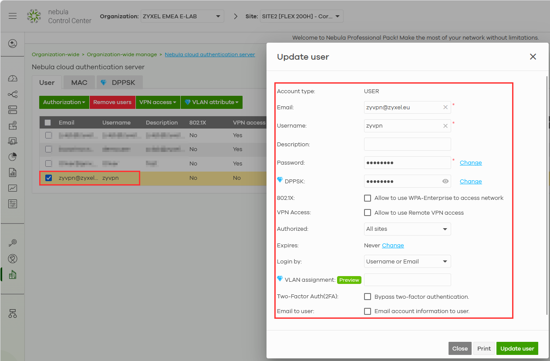This screenshot has height=361, width=550.
Task: Open the circular help icon in sidebar
Action: pyautogui.click(x=13, y=259)
